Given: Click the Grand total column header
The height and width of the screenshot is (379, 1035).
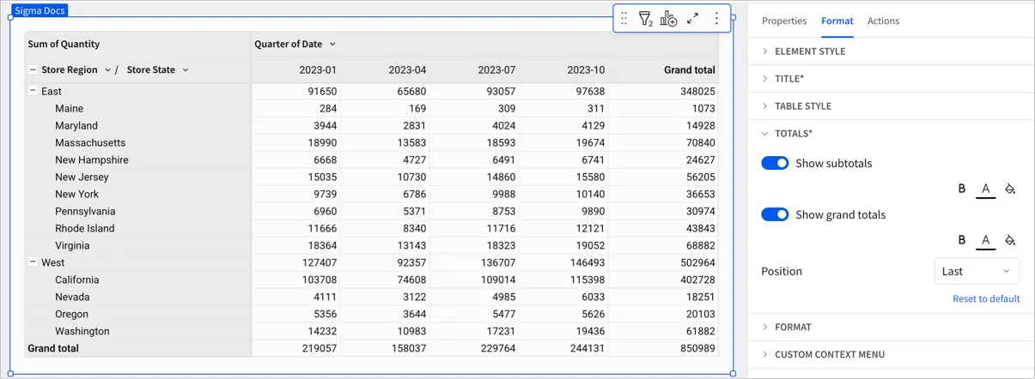Looking at the screenshot, I should pos(690,70).
